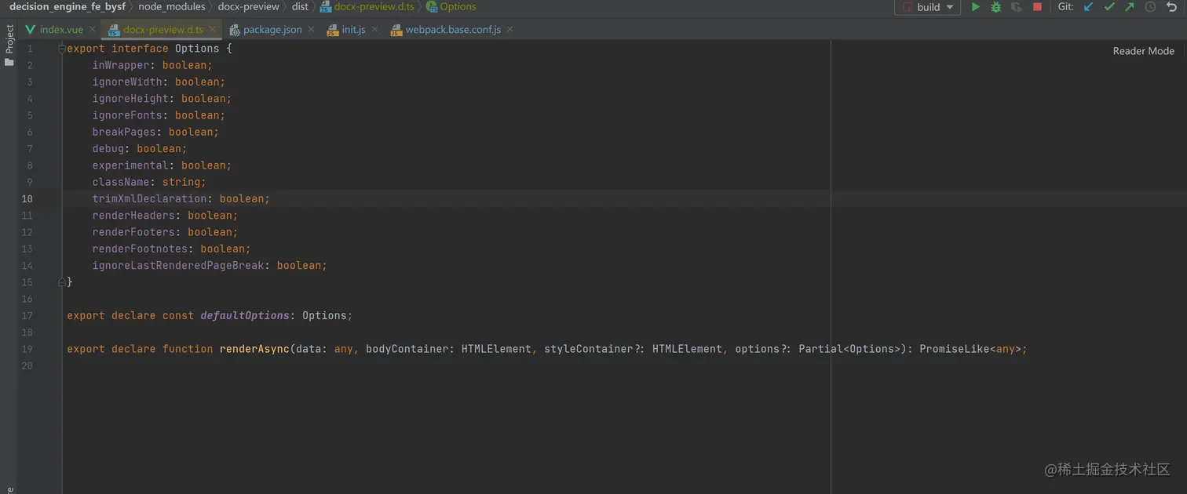The image size is (1187, 494).
Task: Click the renderFootnotes property
Action: [140, 249]
